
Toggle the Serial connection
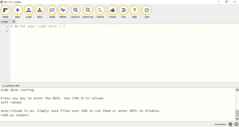pyautogui.click(x=52, y=12)
